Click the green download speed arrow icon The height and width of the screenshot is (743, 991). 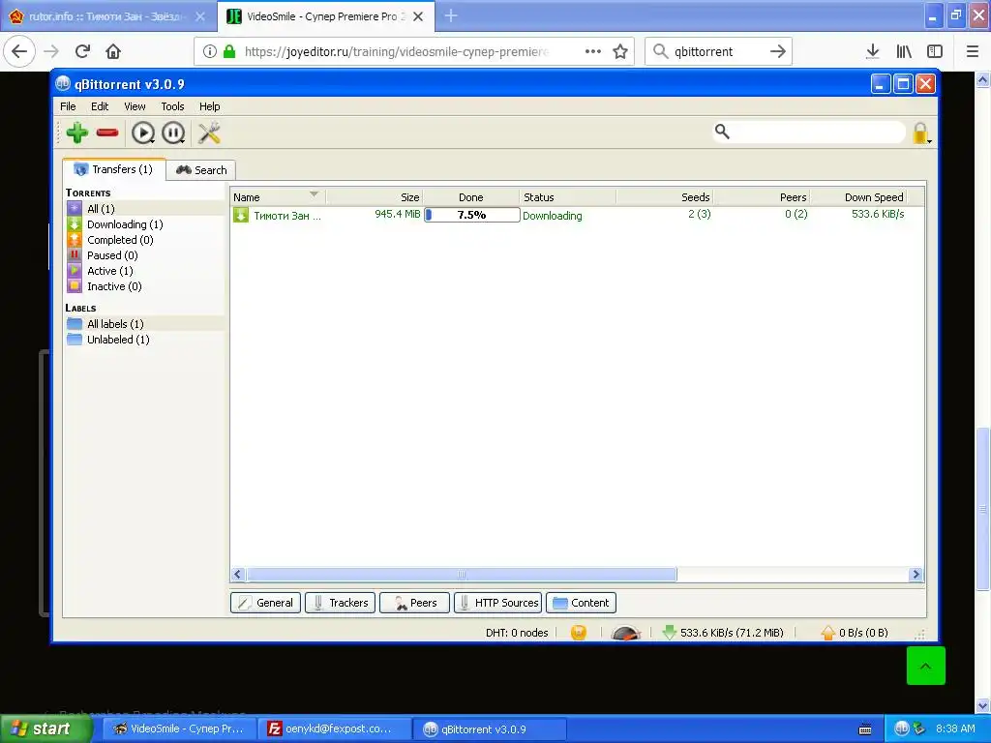(670, 633)
